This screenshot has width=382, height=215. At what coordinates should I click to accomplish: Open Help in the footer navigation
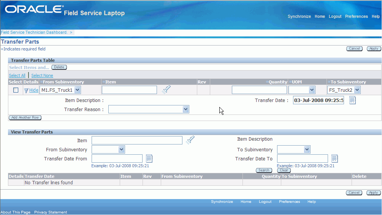coord(312,202)
